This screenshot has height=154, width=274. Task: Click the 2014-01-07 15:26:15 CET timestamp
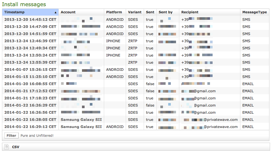click(30, 70)
